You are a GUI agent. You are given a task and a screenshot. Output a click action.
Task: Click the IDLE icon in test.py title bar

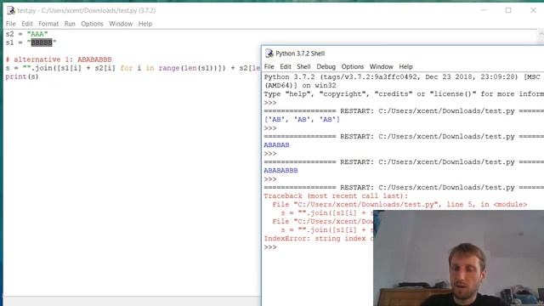coord(11,10)
